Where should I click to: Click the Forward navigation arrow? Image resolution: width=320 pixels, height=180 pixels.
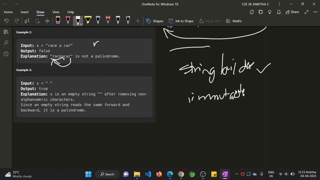coord(16,4)
